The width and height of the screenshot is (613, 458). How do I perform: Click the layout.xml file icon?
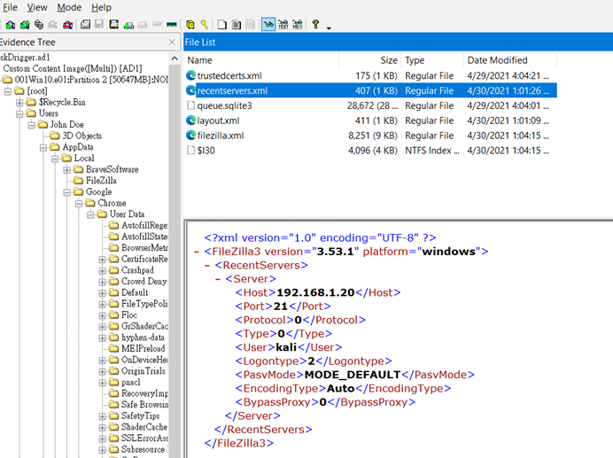click(x=190, y=120)
